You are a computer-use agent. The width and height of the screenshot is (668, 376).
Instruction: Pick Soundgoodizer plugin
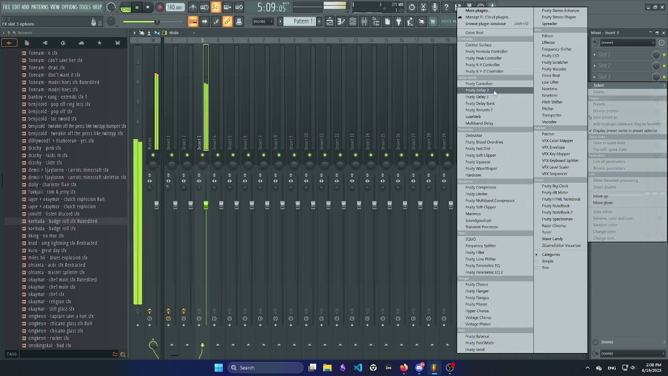pyautogui.click(x=495, y=220)
